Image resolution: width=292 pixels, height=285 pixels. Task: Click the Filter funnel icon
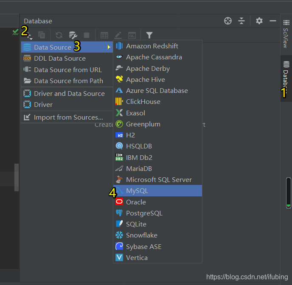(x=149, y=35)
